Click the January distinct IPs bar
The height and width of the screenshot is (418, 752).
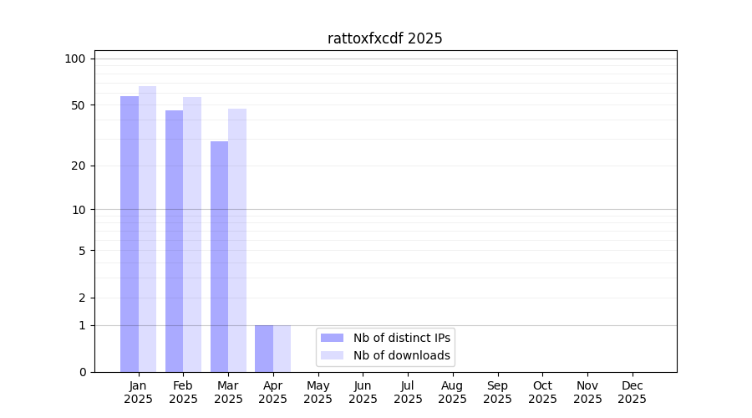pos(130,234)
